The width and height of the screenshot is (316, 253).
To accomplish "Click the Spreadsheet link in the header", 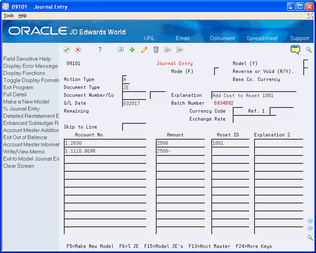I will (x=262, y=38).
